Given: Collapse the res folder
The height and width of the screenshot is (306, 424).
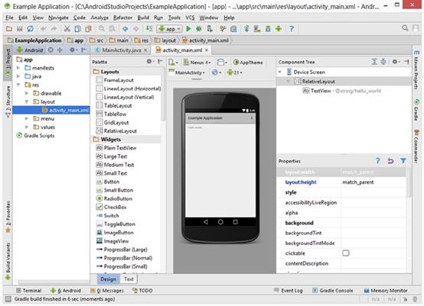Looking at the screenshot, I should click(18, 85).
